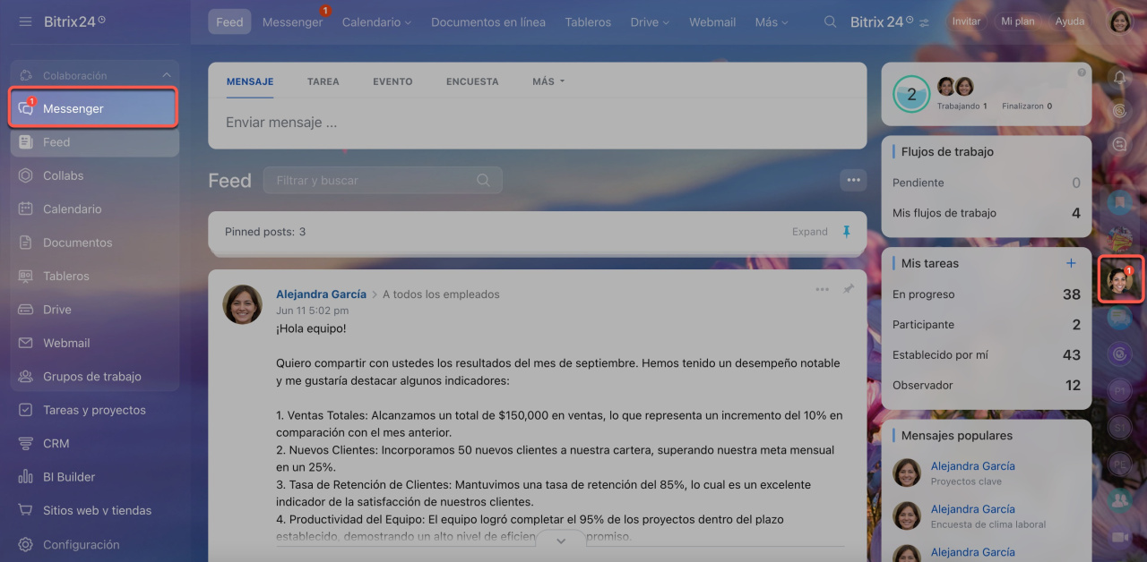Image resolution: width=1147 pixels, height=562 pixels.
Task: Open the settings slider icon beside Bitrix24
Action: (x=925, y=22)
